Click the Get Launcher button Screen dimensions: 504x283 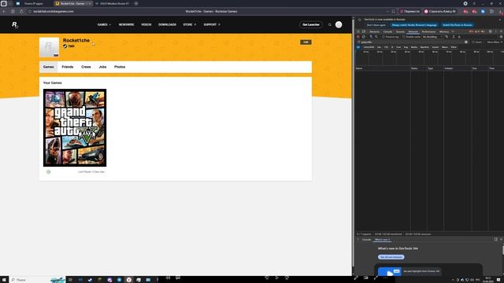pos(311,24)
